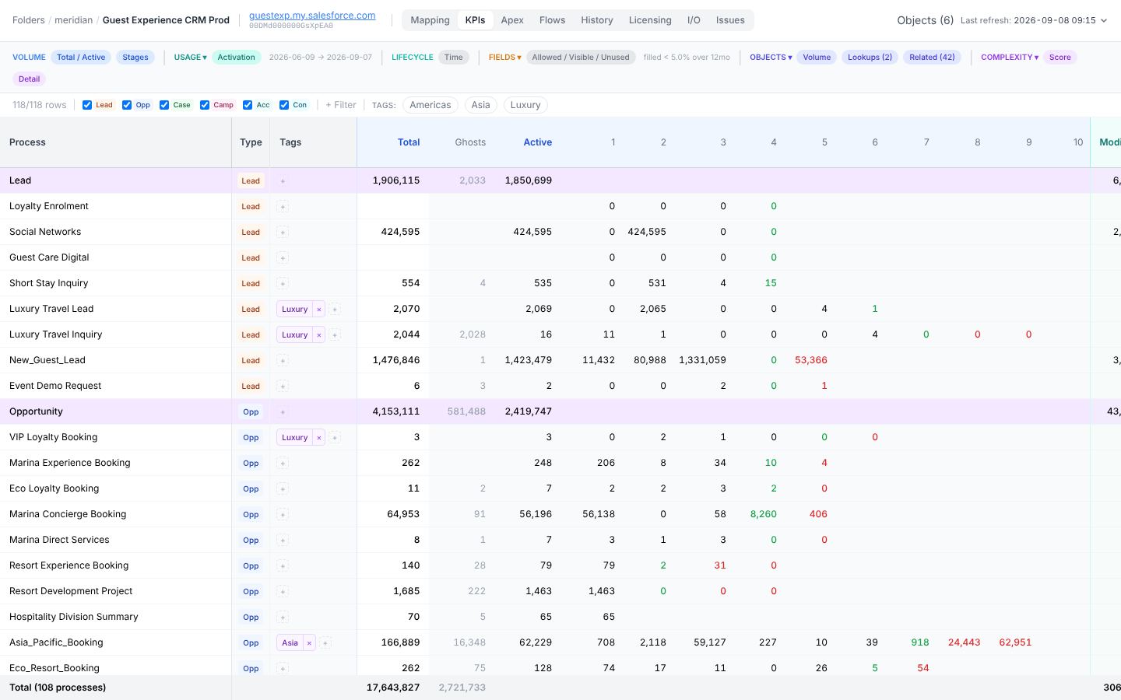
Task: Expand the COMPLEXITY dropdown
Action: [x=1010, y=57]
